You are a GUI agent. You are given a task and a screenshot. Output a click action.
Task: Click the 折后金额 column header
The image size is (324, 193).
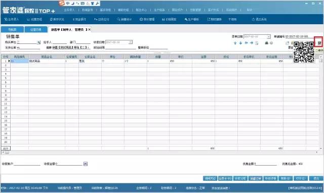[x=272, y=57]
